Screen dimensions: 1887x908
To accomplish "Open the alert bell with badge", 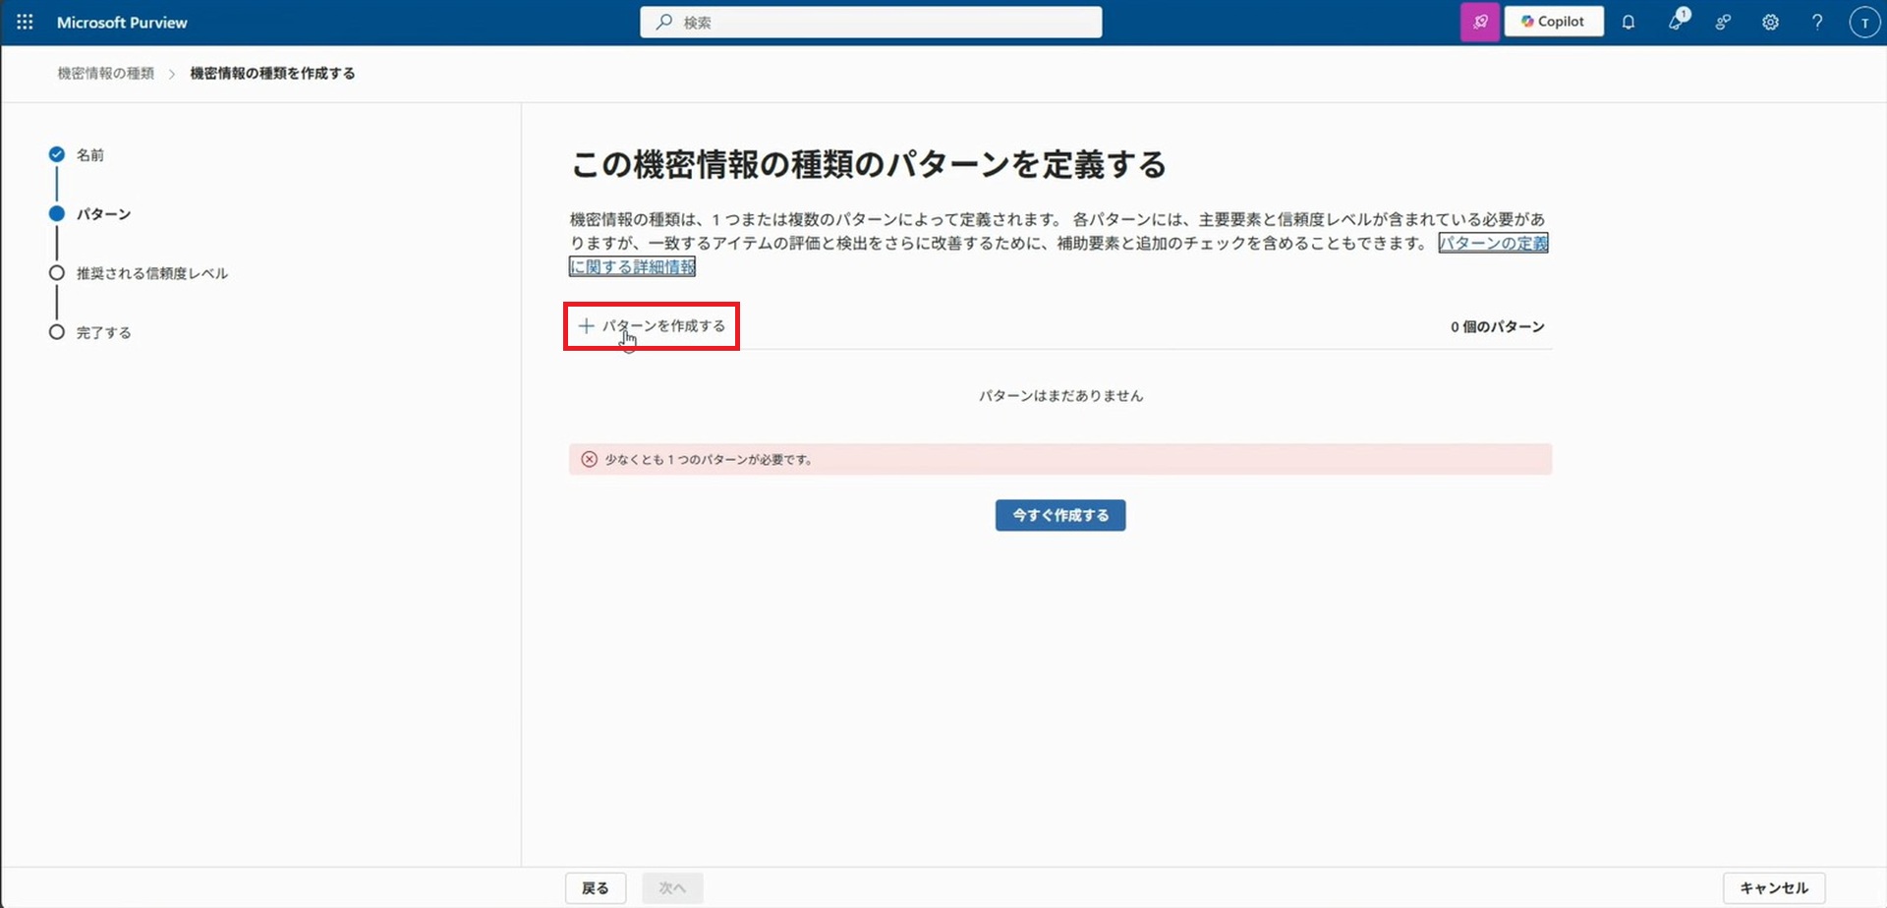I will pos(1676,22).
